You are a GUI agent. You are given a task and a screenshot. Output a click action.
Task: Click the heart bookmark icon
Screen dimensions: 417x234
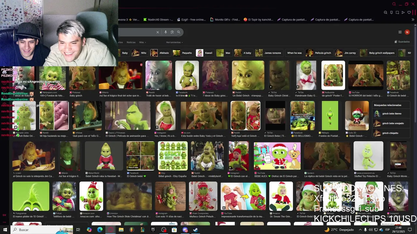coord(409,12)
